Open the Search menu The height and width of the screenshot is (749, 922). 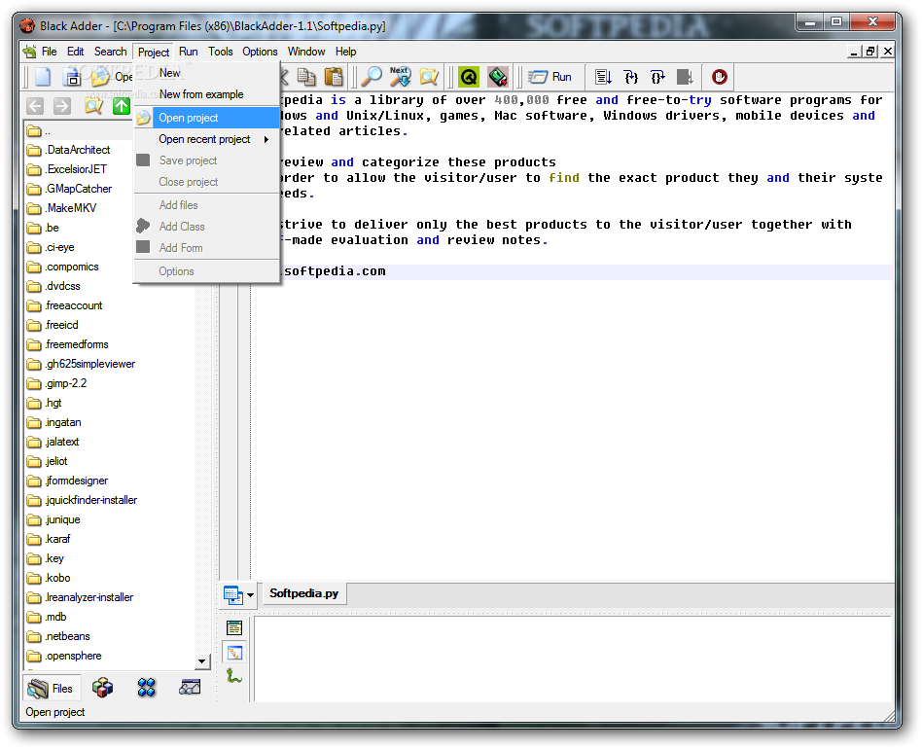point(110,52)
